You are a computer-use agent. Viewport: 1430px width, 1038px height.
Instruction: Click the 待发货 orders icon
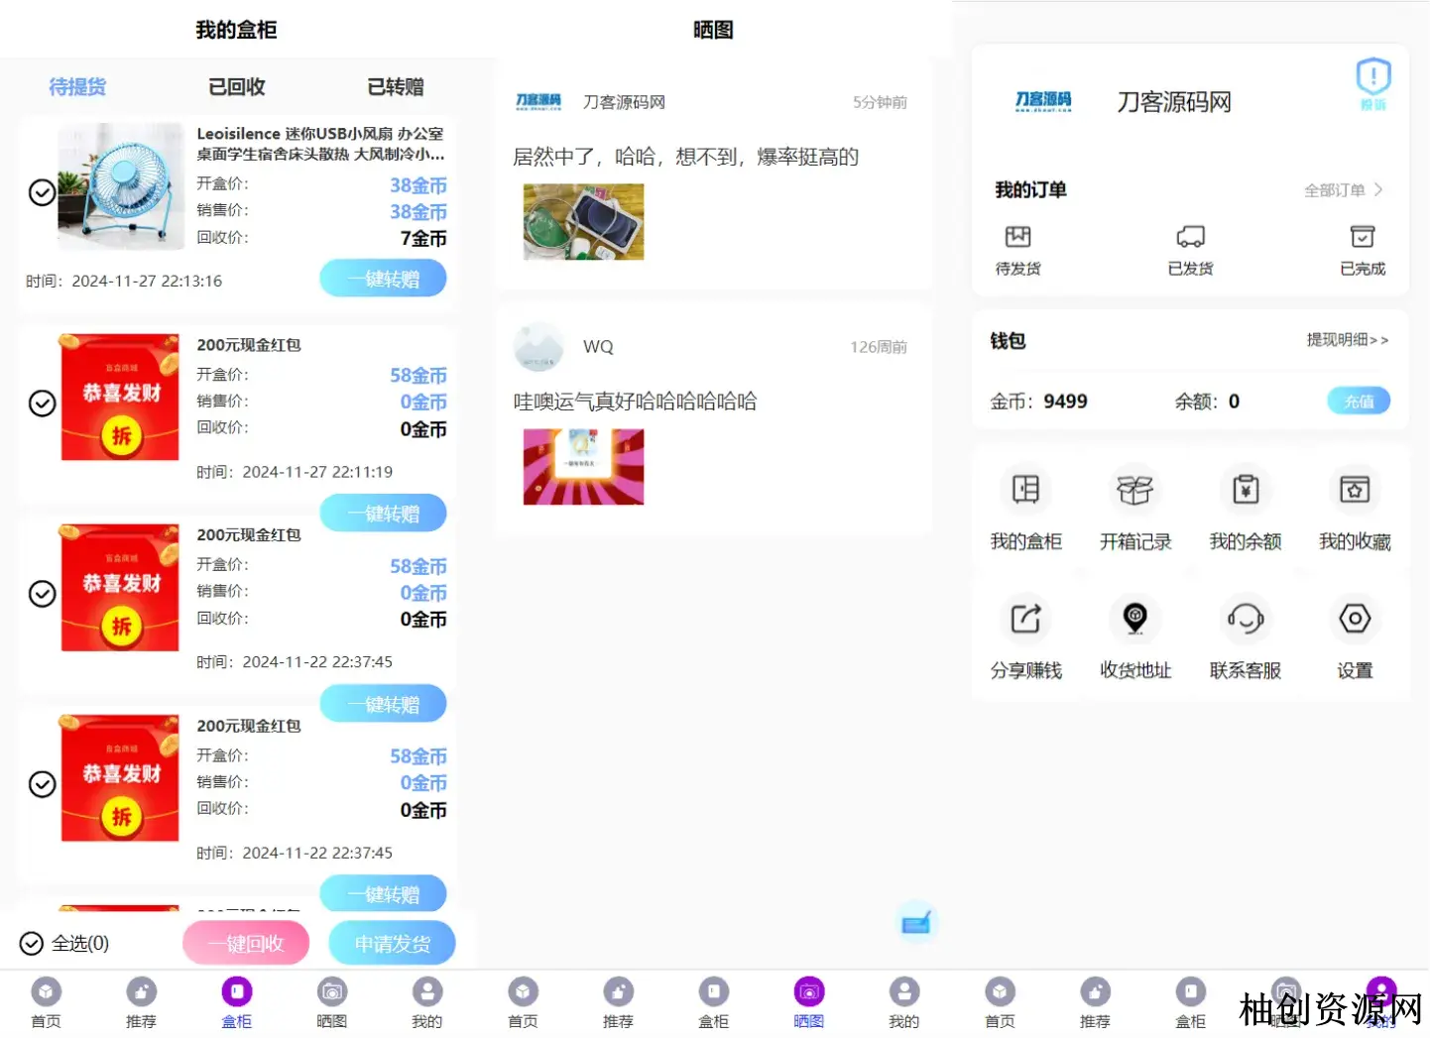1017,237
